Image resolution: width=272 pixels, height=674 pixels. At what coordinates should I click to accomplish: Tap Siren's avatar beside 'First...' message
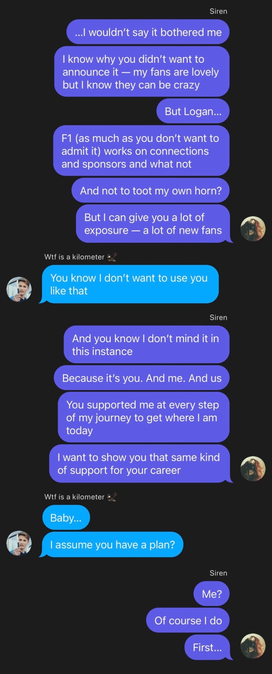(253, 646)
